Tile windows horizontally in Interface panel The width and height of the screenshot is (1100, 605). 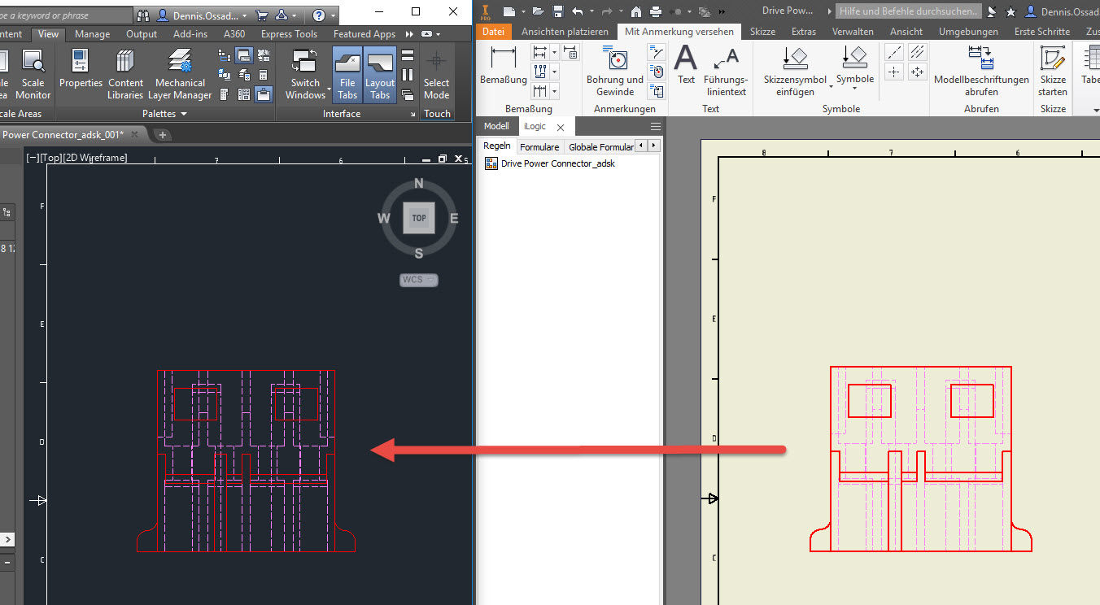(x=408, y=55)
